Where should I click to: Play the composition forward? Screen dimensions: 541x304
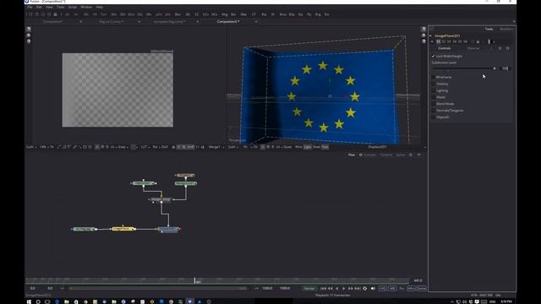tap(344, 289)
